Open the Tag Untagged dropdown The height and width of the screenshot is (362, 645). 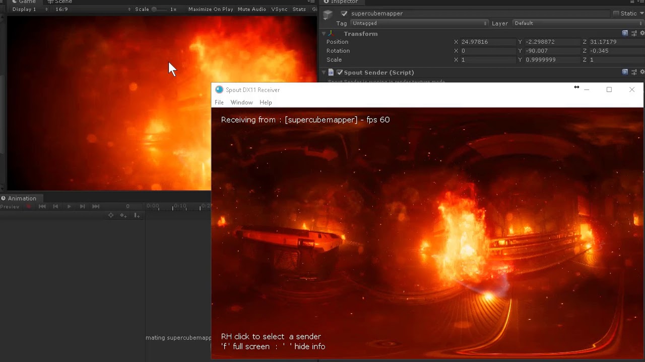click(419, 23)
